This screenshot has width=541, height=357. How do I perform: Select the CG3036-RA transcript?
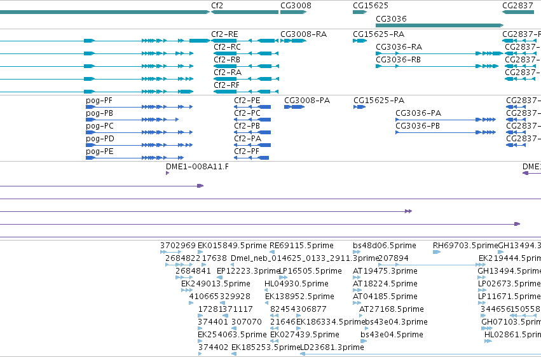click(x=439, y=53)
